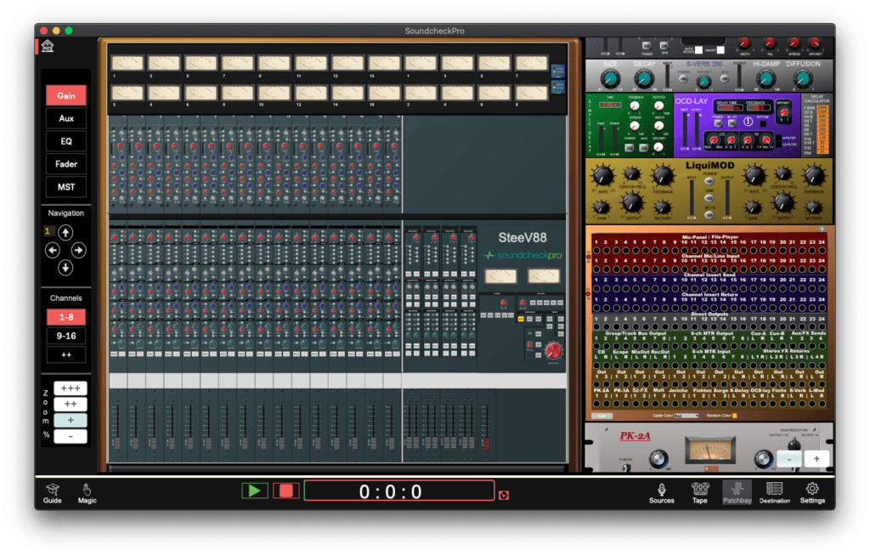The height and width of the screenshot is (556, 870).
Task: Switch to the EQ view tab
Action: coord(66,141)
